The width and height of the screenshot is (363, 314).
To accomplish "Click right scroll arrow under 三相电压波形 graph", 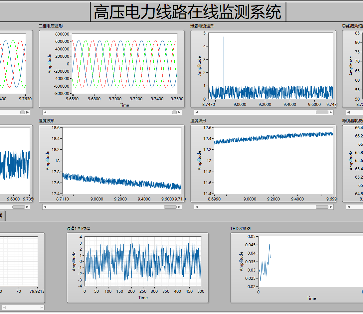I will (x=179, y=113).
